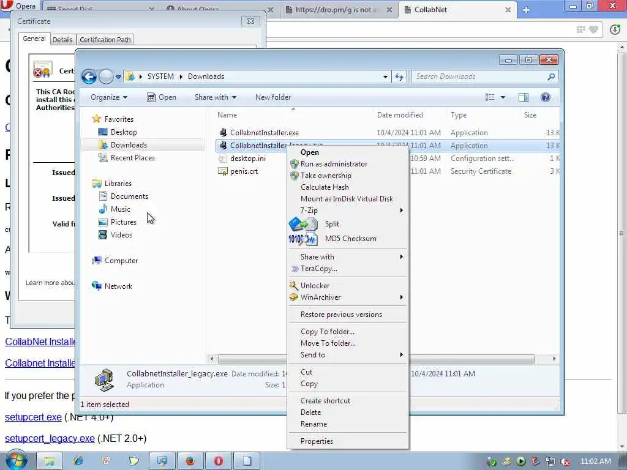The height and width of the screenshot is (470, 627).
Task: Choose Cut in context menu
Action: pos(348,372)
